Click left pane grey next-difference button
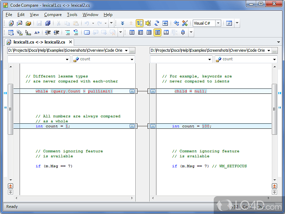The width and height of the screenshot is (285, 214). click(x=11, y=192)
